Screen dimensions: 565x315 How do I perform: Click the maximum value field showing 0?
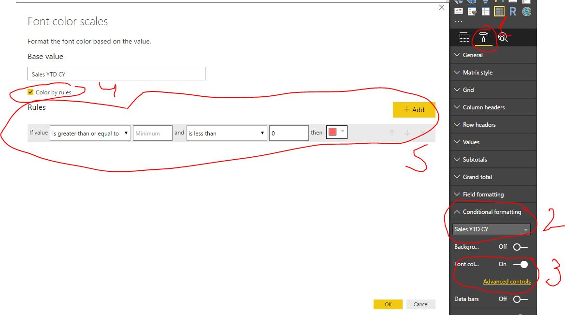point(289,133)
